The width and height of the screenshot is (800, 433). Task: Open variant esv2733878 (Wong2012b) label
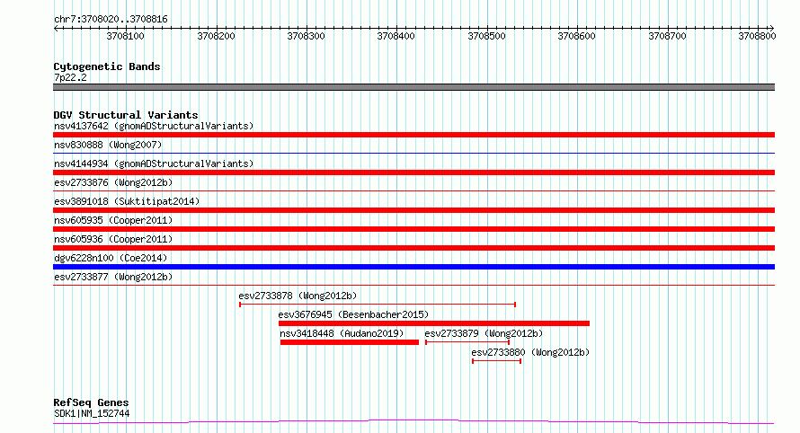point(298,296)
